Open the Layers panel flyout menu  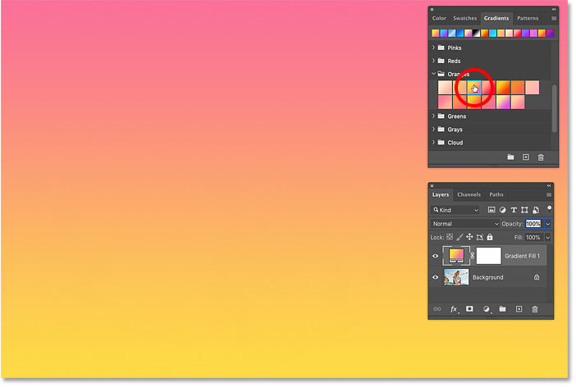point(549,194)
